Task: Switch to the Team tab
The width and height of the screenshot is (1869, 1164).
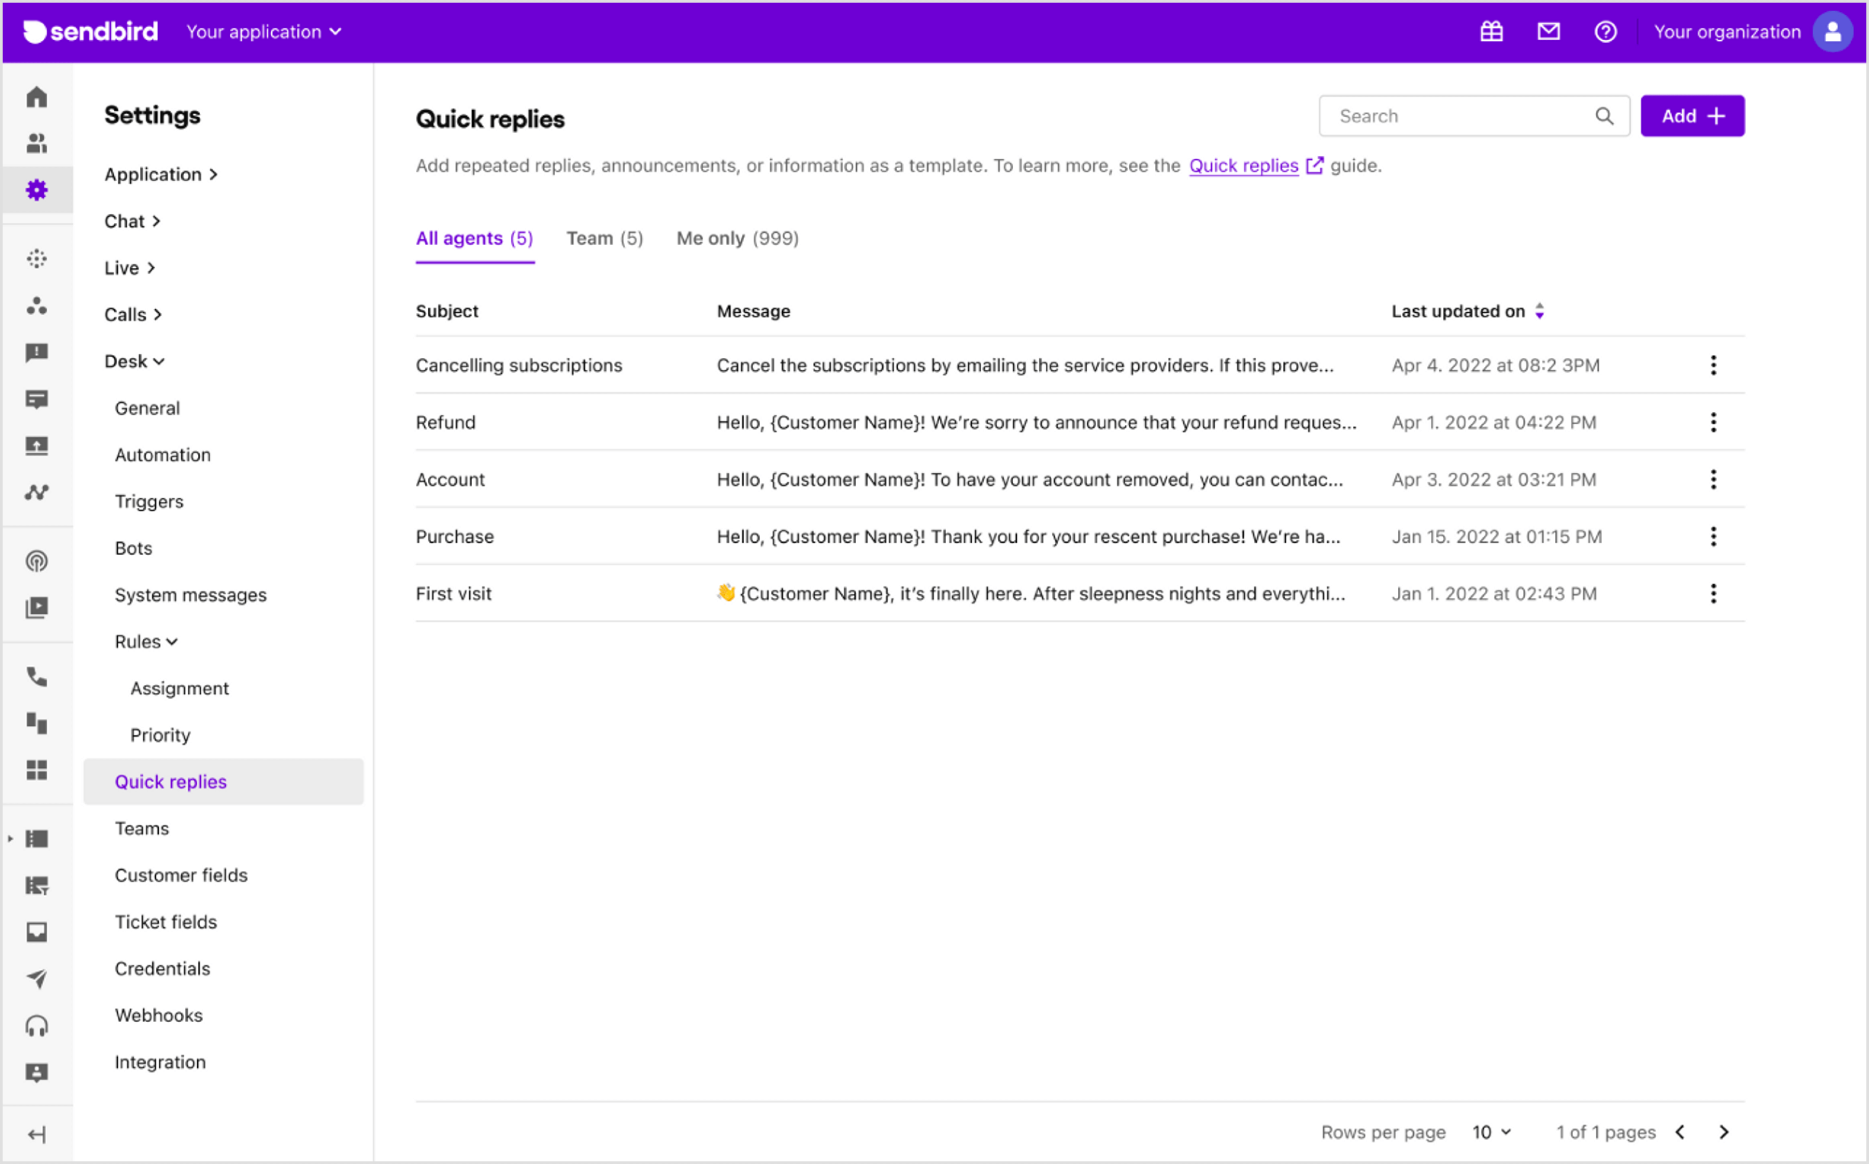Action: 605,238
